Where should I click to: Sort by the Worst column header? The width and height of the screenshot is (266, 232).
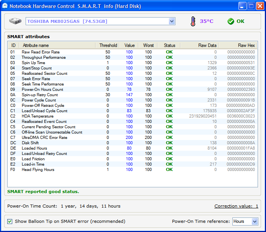coord(148,45)
